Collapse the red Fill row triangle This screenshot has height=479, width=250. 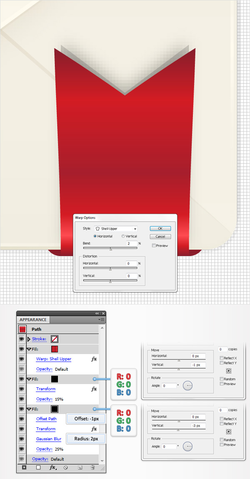coord(29,349)
